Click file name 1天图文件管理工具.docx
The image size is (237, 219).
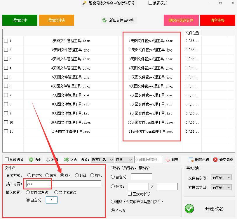(x=70, y=41)
